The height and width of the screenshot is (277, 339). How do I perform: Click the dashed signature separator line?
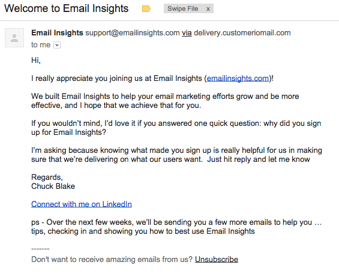40,249
